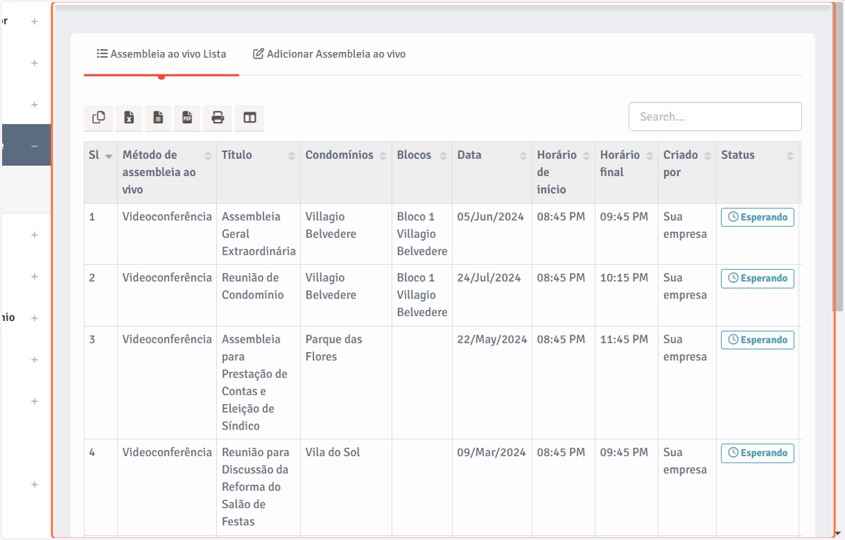Print the assembly table
This screenshot has width=845, height=540.
tap(218, 118)
